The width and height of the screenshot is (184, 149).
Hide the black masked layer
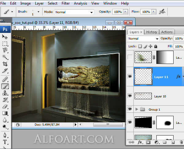(130, 122)
